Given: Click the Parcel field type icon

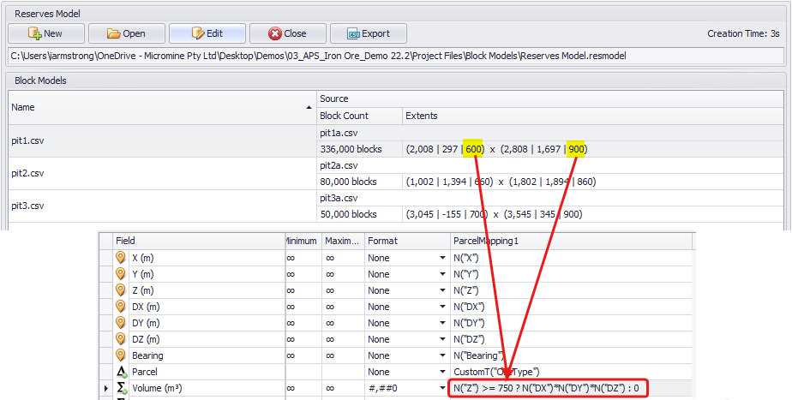Looking at the screenshot, I should (120, 372).
